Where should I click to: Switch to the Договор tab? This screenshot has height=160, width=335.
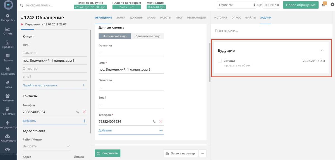pyautogui.click(x=136, y=18)
